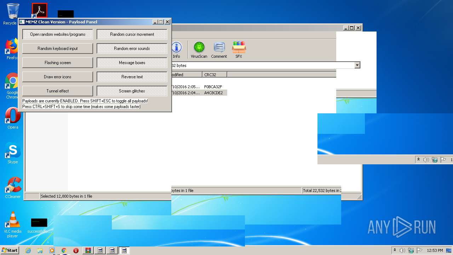Open Google Chrome from the taskbar

point(64,250)
